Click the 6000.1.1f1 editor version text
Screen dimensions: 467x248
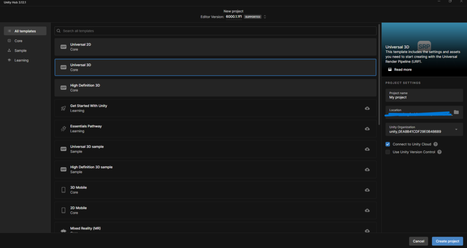pos(234,17)
